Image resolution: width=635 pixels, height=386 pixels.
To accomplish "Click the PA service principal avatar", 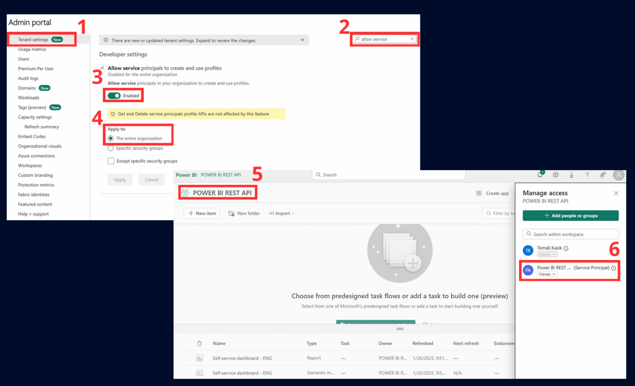I will pos(528,270).
